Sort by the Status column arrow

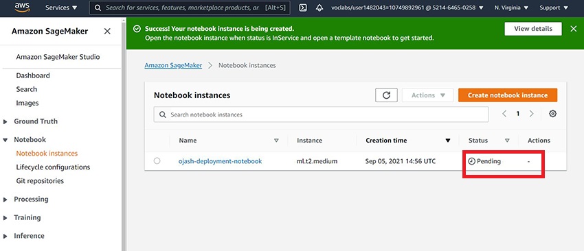pos(507,141)
